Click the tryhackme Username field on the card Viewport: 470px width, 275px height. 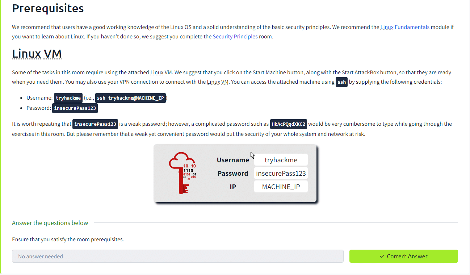281,160
